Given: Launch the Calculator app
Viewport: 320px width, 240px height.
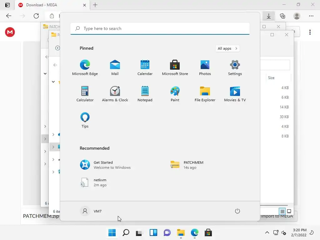Looking at the screenshot, I should pyautogui.click(x=85, y=94).
